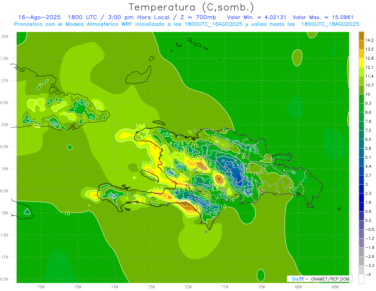Click the "20N" latitude axis label

5,125
